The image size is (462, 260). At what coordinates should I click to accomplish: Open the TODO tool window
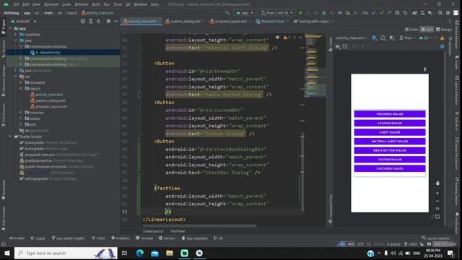(98, 238)
